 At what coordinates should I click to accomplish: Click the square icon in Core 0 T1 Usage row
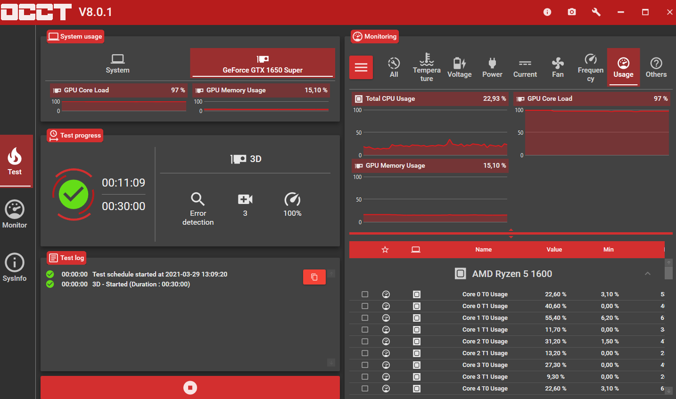tap(417, 306)
